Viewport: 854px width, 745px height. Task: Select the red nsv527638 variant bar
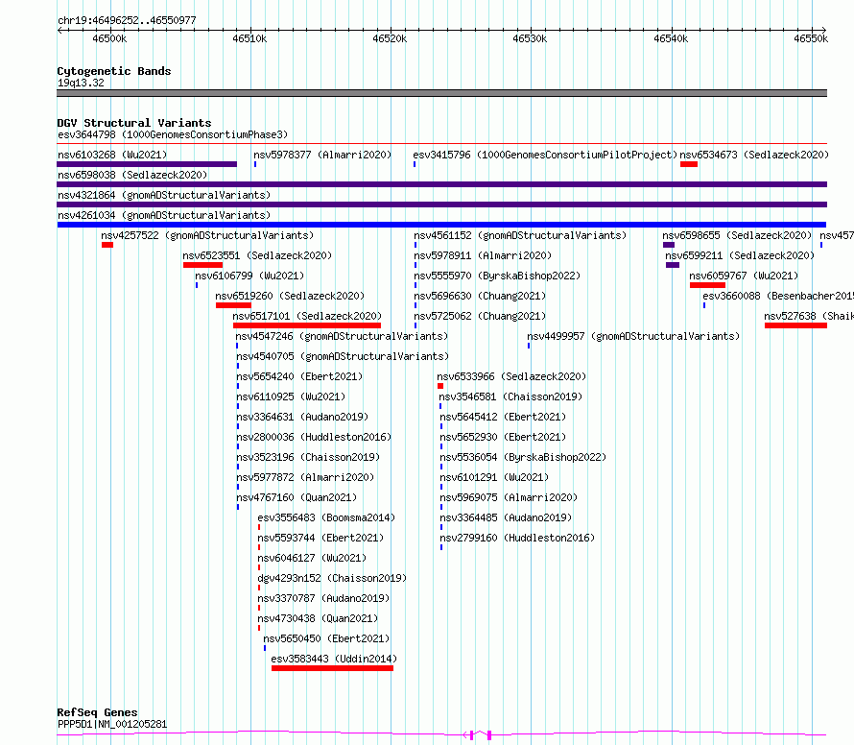click(795, 325)
